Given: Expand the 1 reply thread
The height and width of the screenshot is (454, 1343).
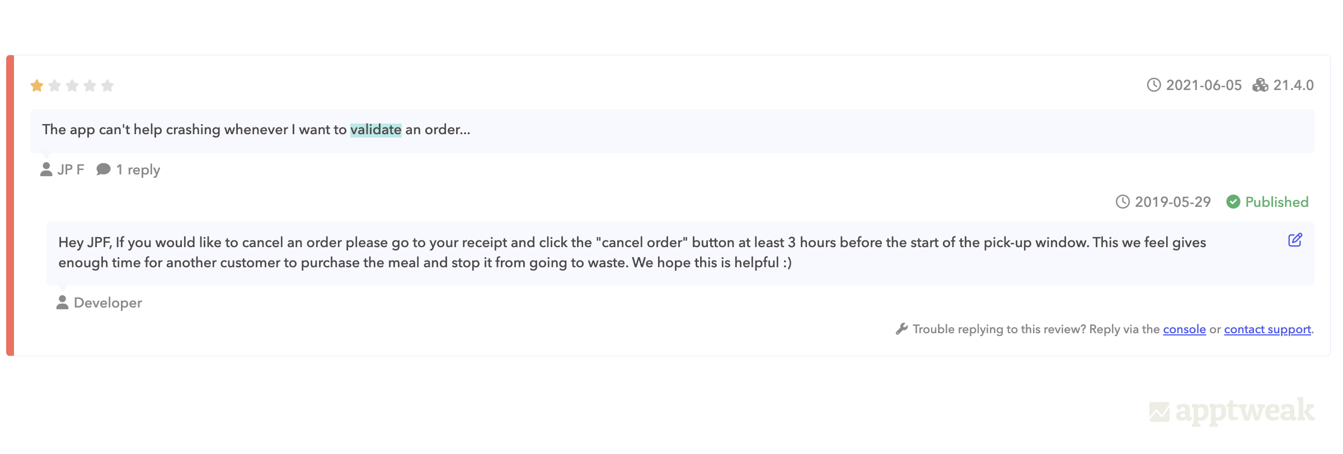Looking at the screenshot, I should [x=138, y=170].
